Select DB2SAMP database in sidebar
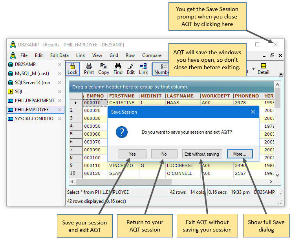The height and width of the screenshot is (239, 291). tap(25, 64)
